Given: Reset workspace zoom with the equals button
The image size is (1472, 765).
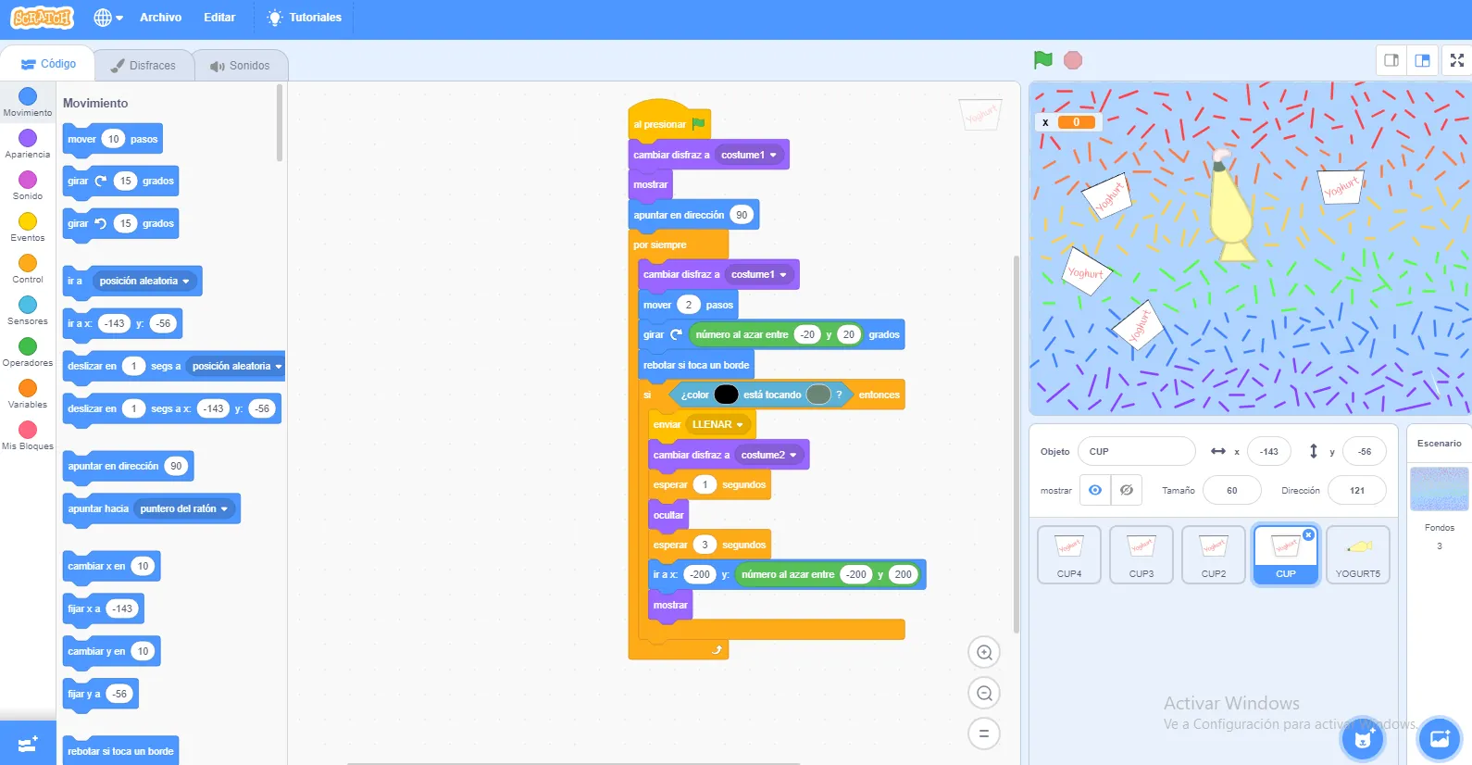Looking at the screenshot, I should (984, 734).
